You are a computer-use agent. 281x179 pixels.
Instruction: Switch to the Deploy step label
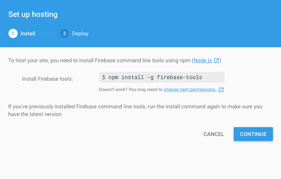(x=80, y=34)
